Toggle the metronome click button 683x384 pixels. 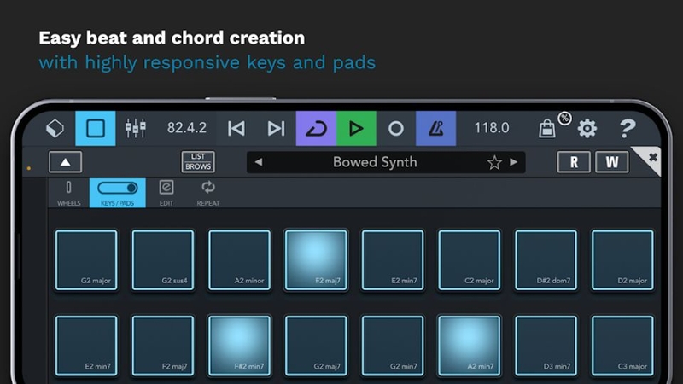(x=436, y=129)
